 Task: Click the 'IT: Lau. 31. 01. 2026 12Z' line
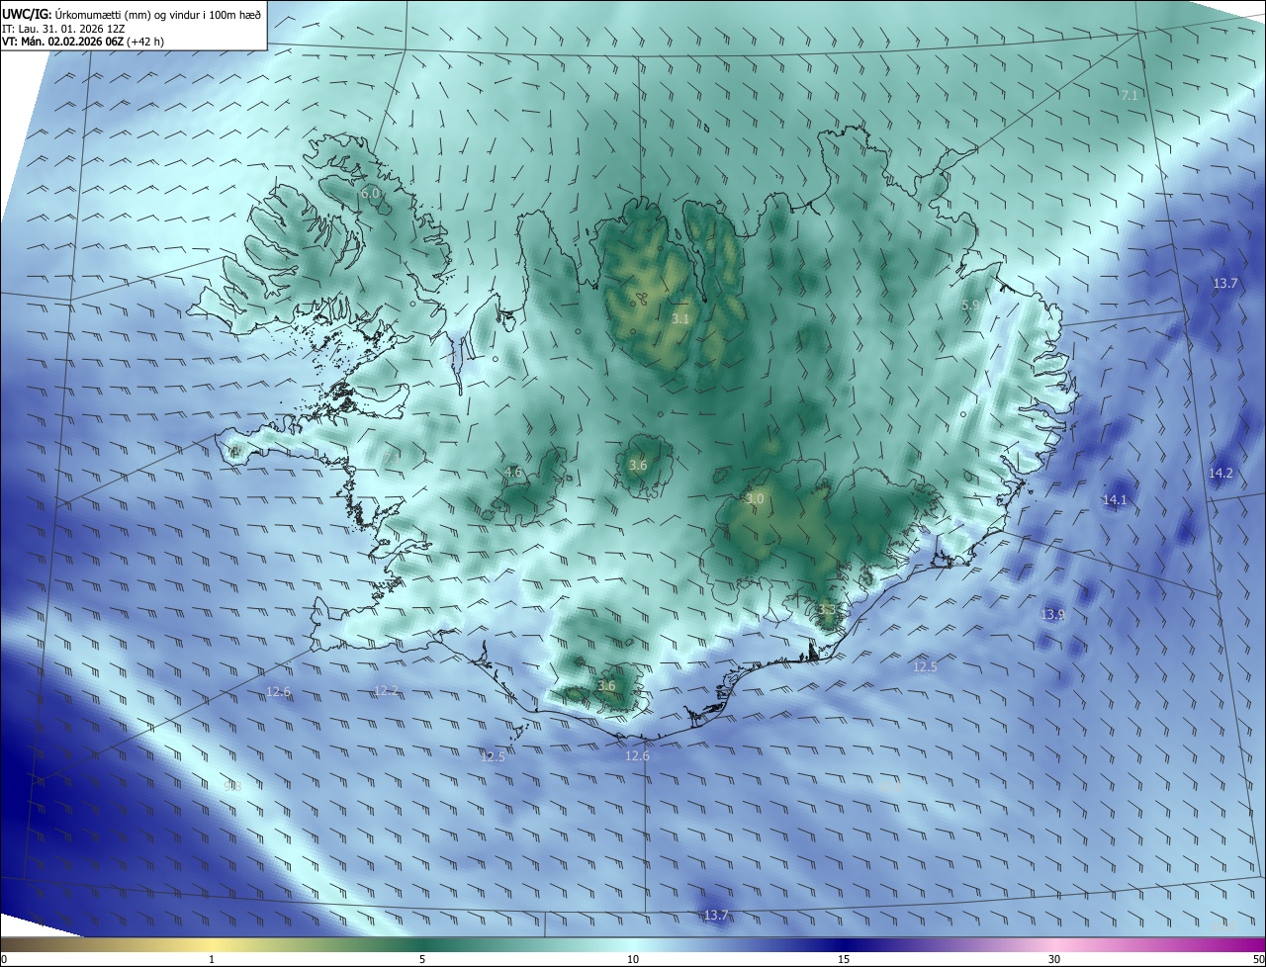63,28
